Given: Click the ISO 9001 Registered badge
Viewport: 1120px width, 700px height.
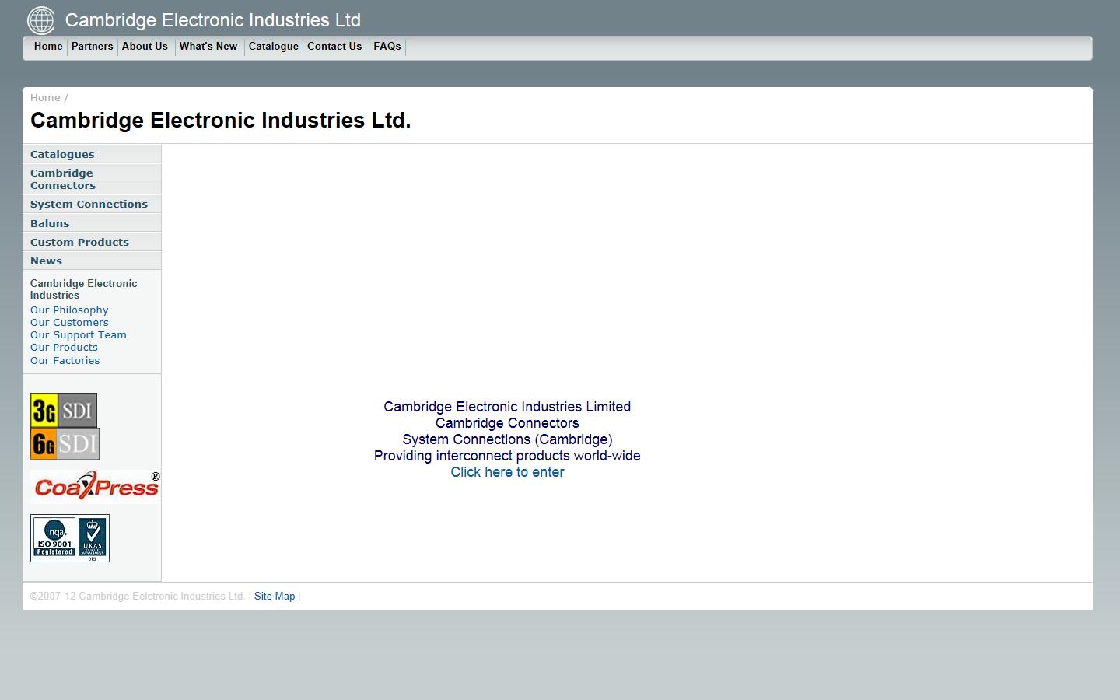Looking at the screenshot, I should pyautogui.click(x=53, y=538).
